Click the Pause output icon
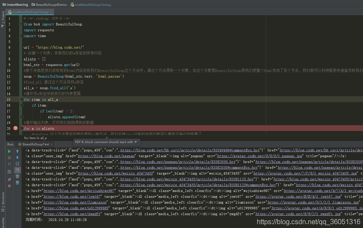This screenshot has width=363, height=228. click(x=9, y=164)
